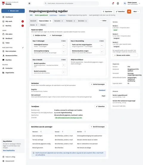Viewport: 143px width, 165px height.
Task: Open menu for task Besluit verzenden
Action: click(x=64, y=72)
